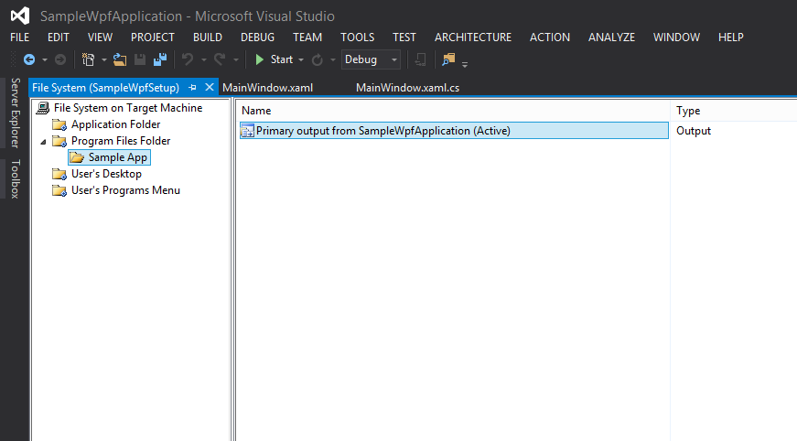
Task: Click the Save All icon
Action: (x=160, y=60)
